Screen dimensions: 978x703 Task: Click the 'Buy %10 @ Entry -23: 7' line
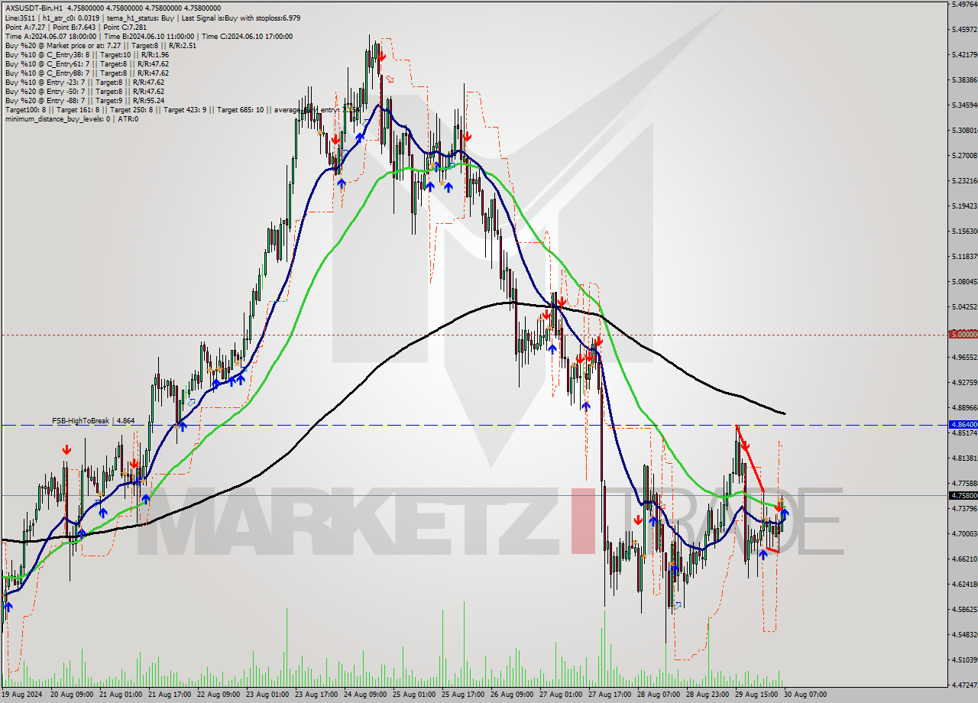coord(84,82)
